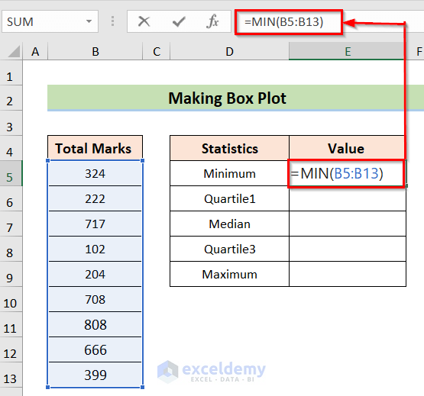Screen dimensions: 424x396
Task: Click the Name Box showing SUM
Action: click(50, 21)
